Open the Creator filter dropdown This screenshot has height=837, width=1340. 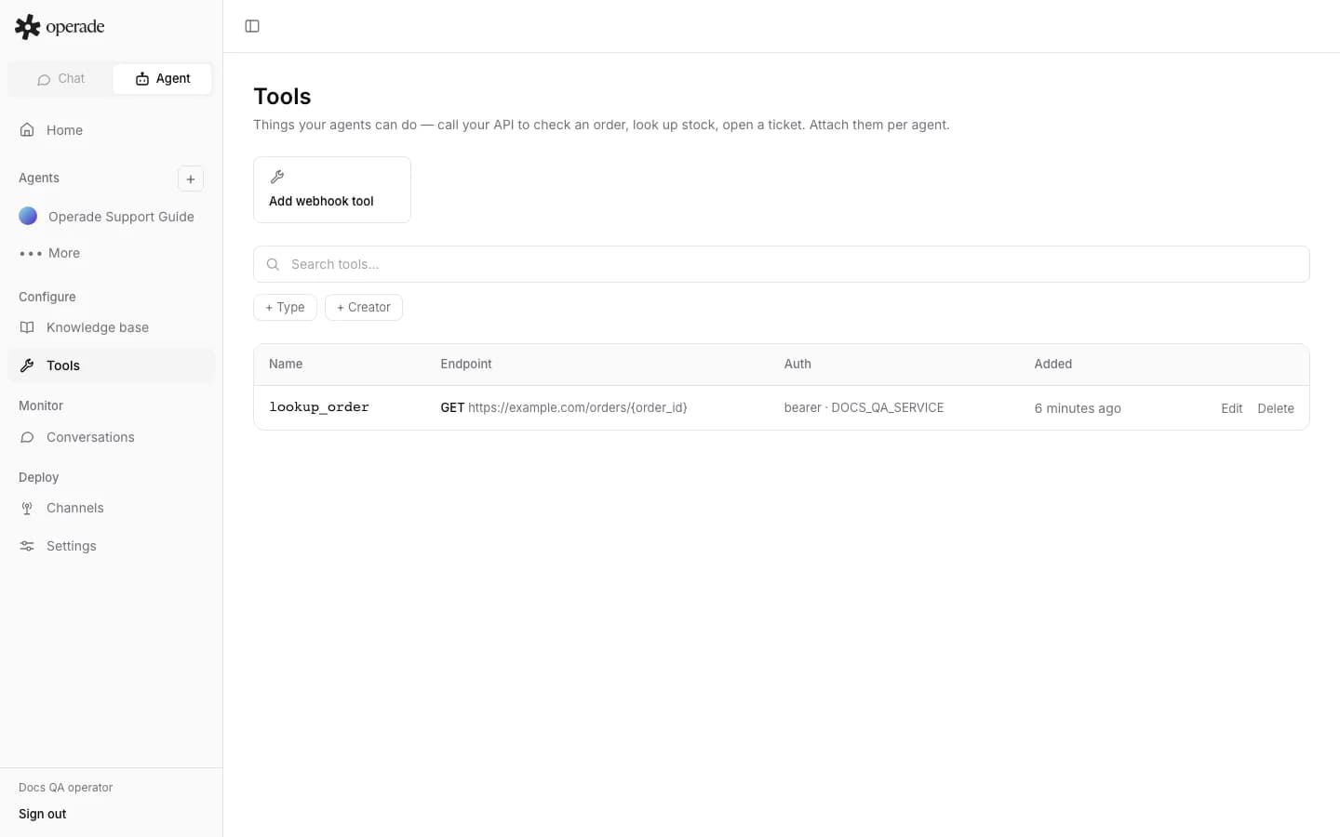(x=364, y=308)
